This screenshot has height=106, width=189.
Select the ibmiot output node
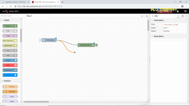click(x=10, y=75)
